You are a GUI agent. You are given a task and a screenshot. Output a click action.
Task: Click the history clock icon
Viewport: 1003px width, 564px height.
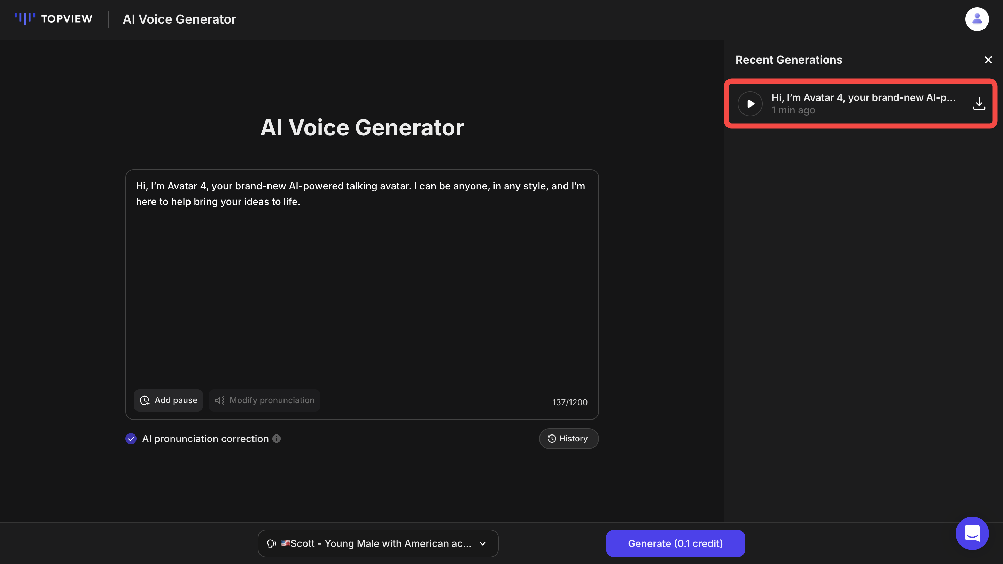point(552,439)
